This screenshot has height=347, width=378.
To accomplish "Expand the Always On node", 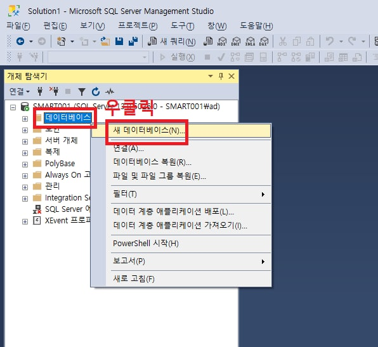I will coord(25,176).
